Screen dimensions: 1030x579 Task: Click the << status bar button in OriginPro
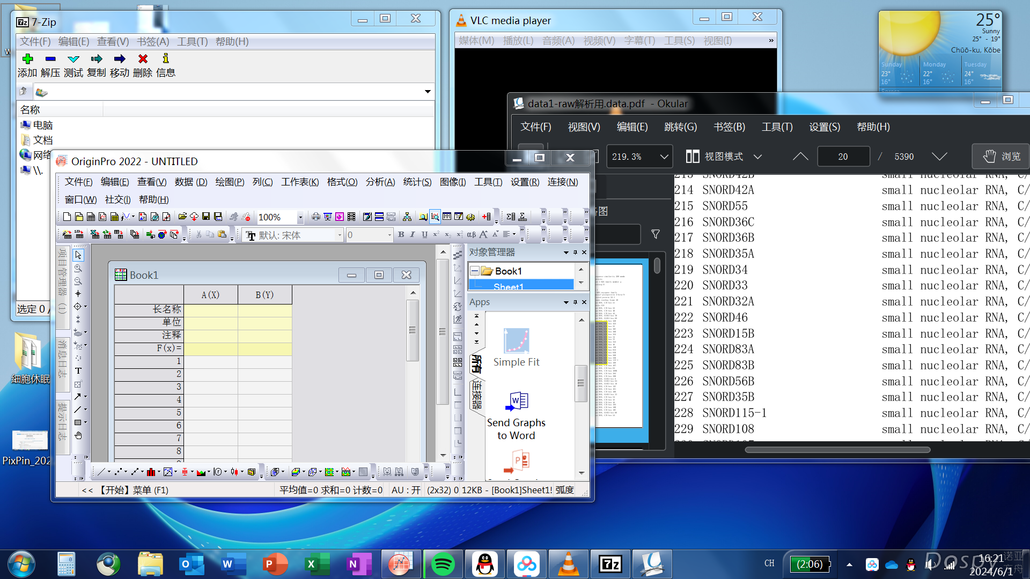(87, 490)
